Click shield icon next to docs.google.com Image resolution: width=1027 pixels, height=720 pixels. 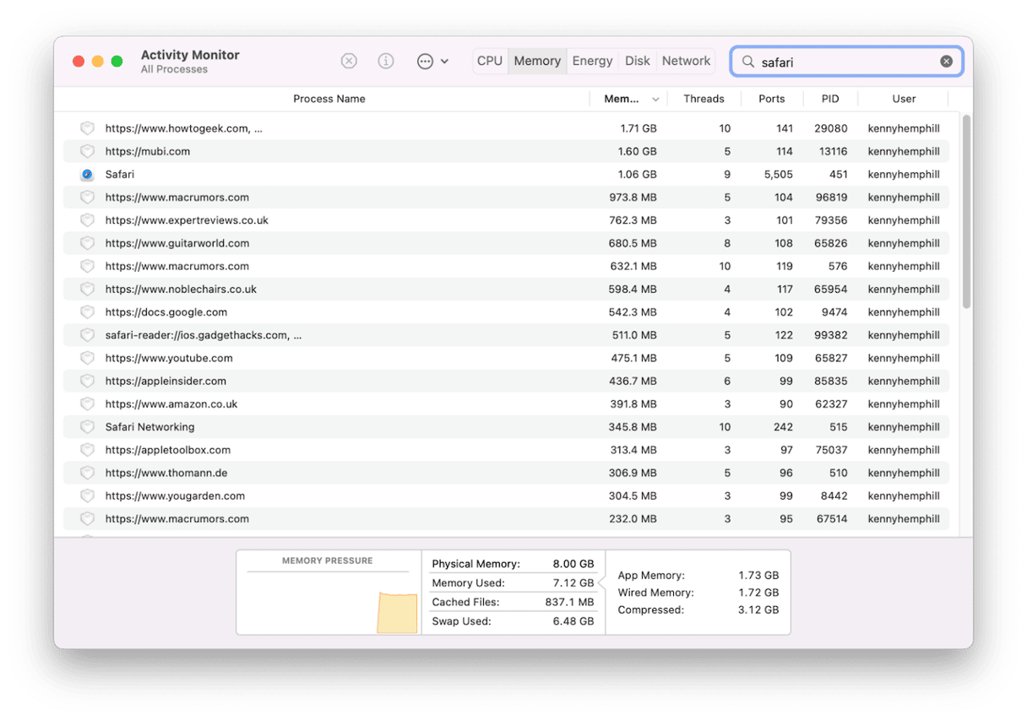coord(87,312)
